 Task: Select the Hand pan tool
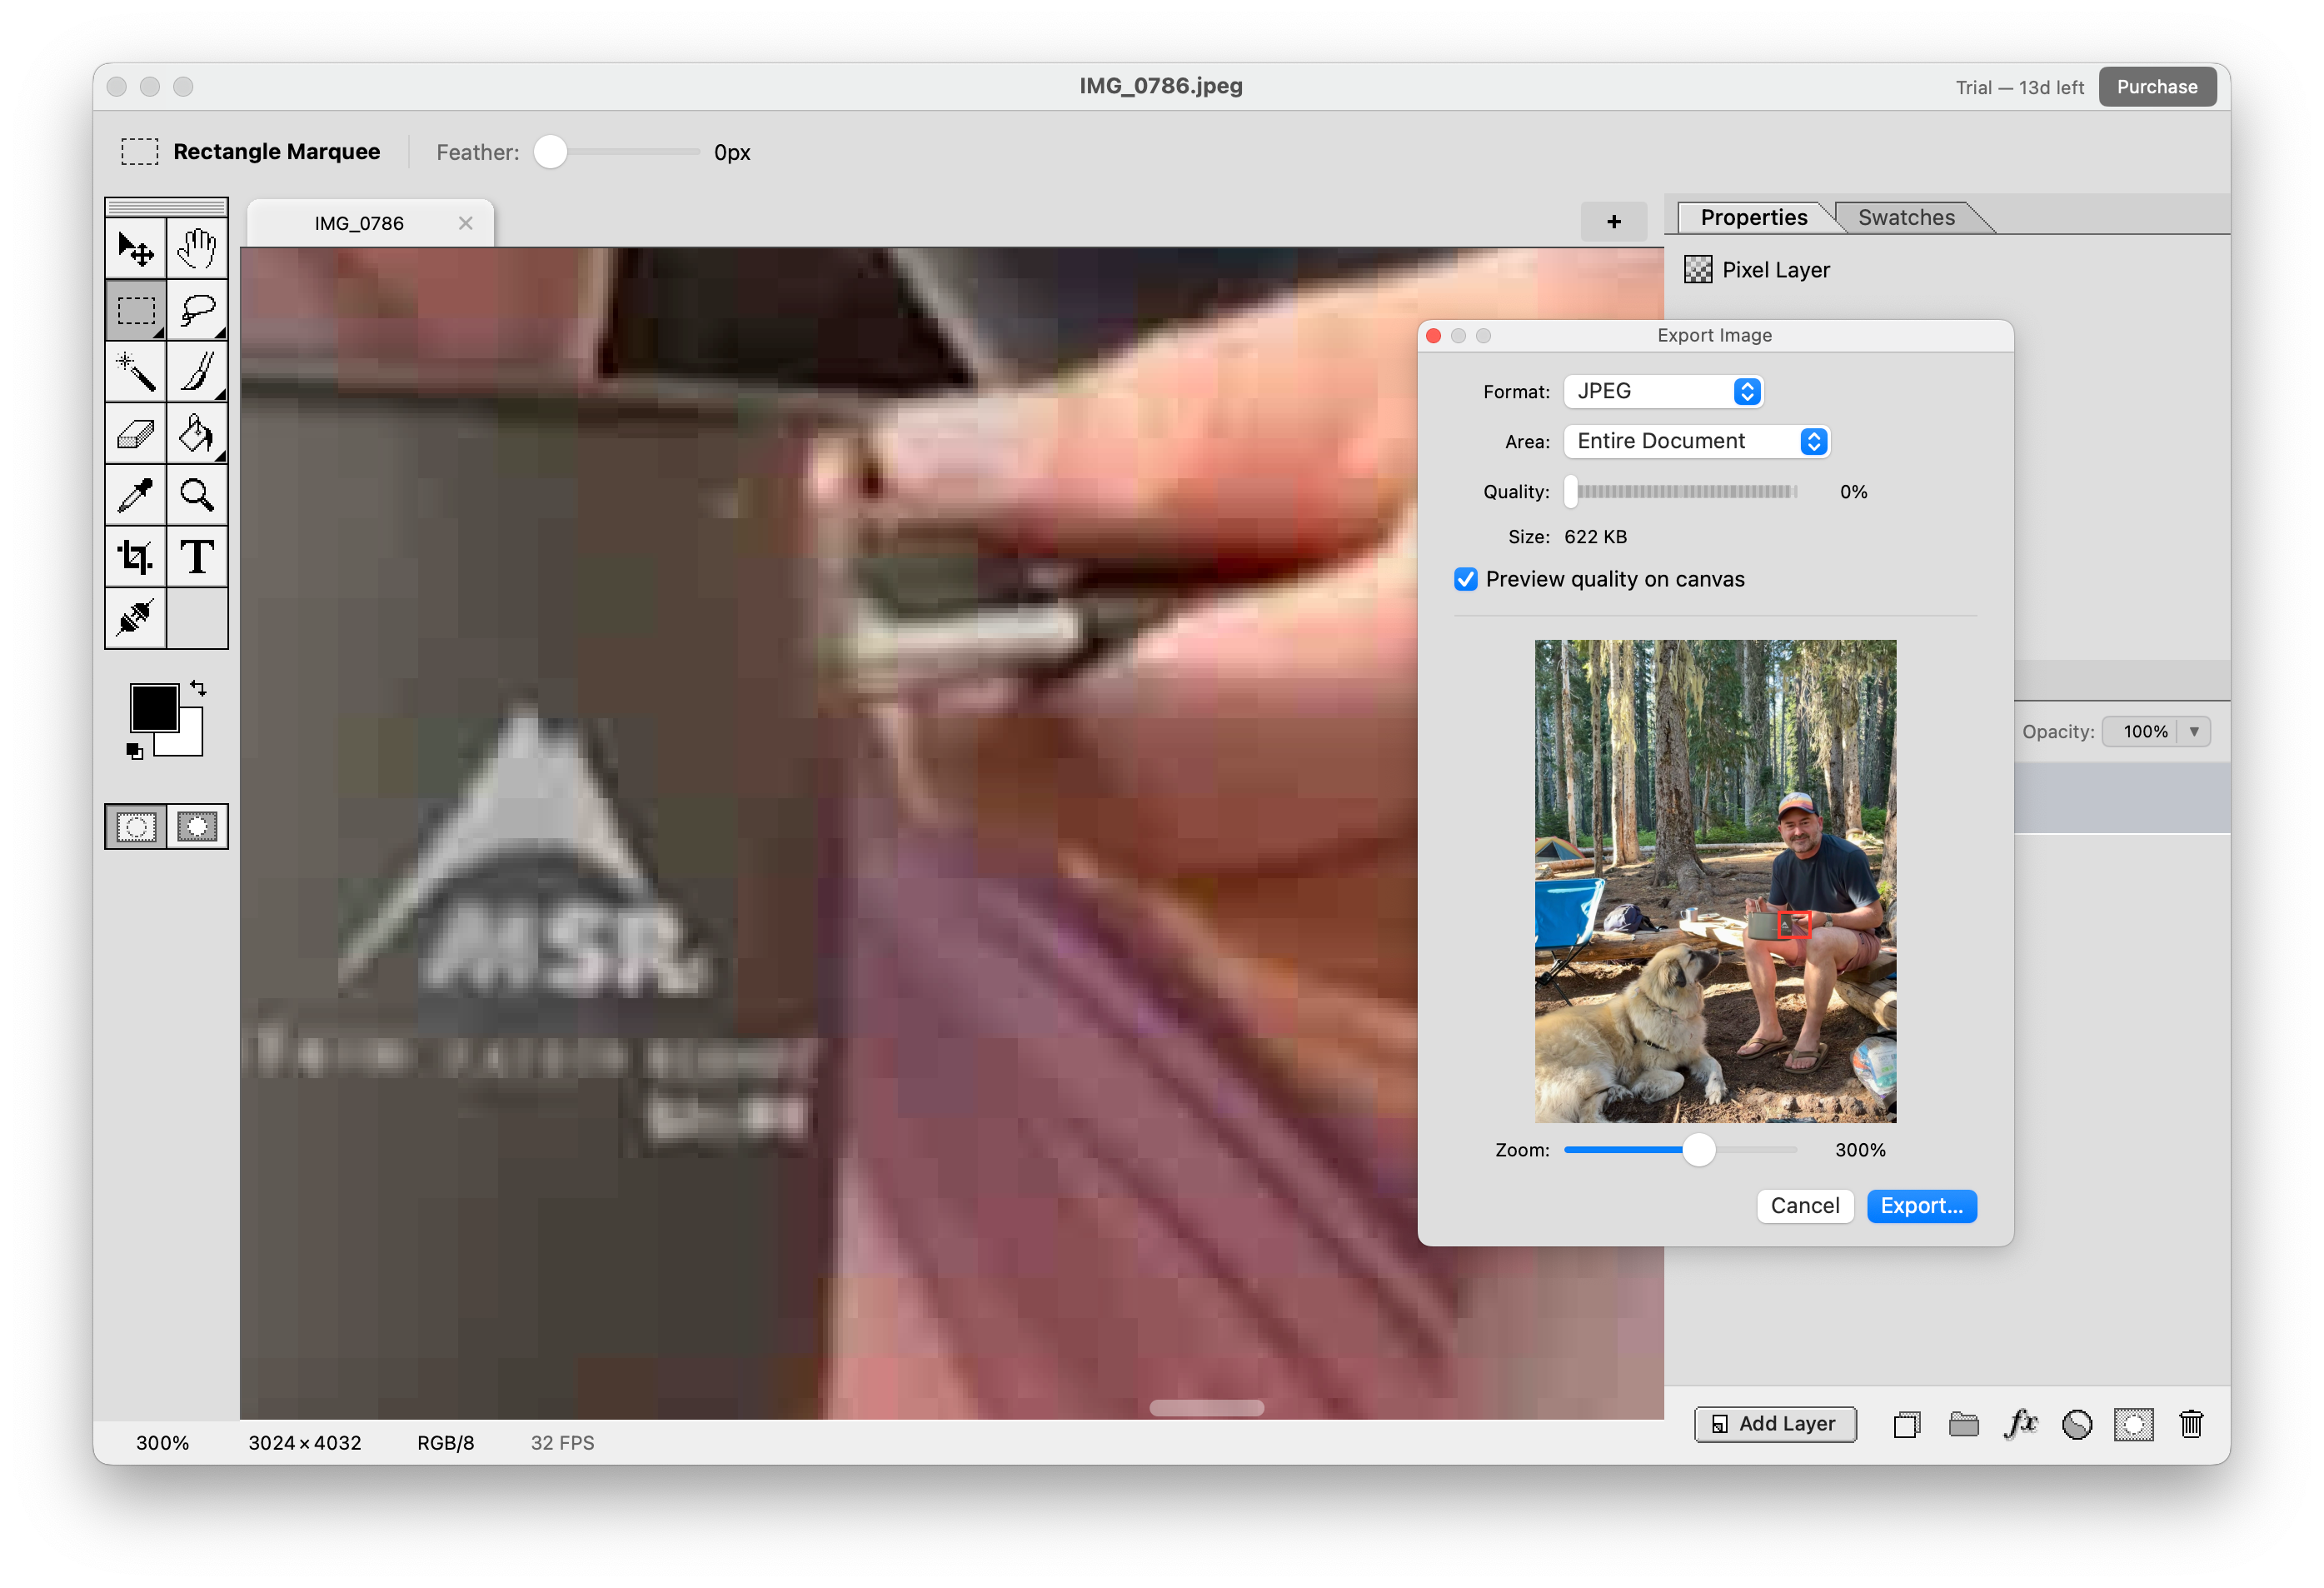click(197, 248)
